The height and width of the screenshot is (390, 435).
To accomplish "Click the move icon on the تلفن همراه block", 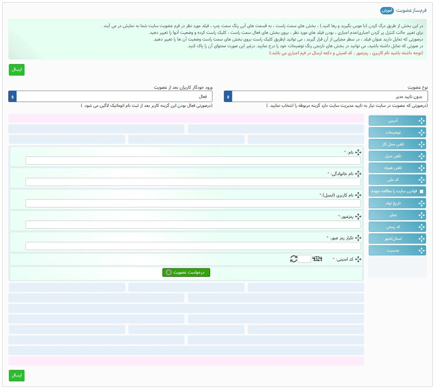I will 421,168.
